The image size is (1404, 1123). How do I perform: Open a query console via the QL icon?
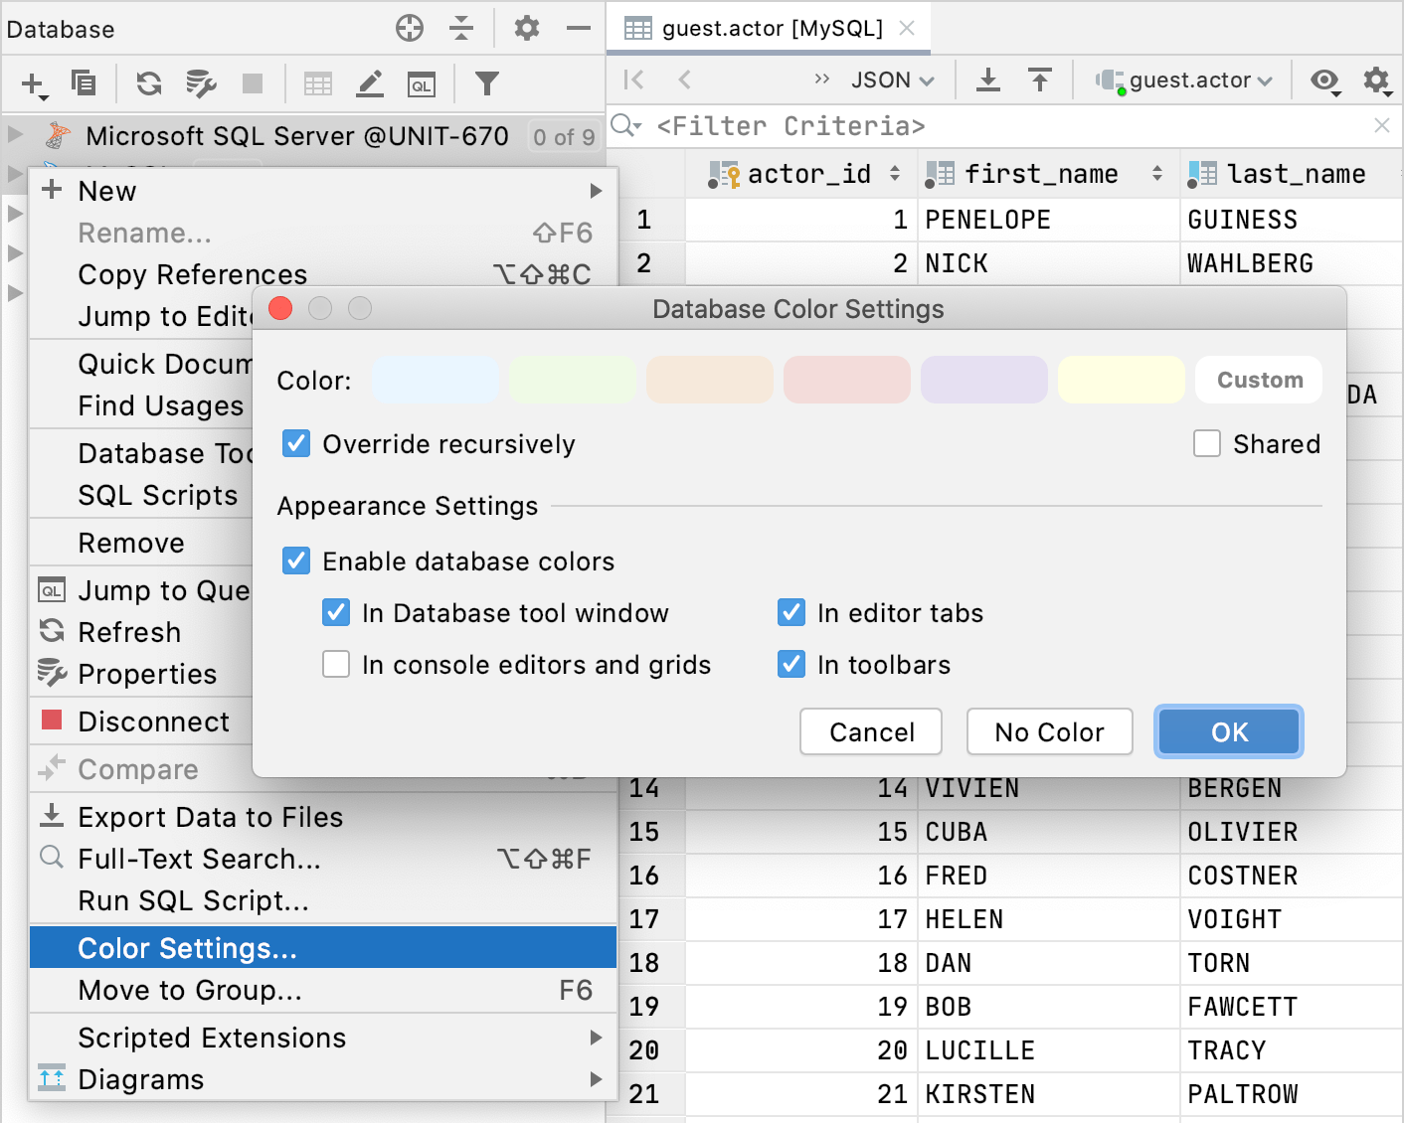click(x=422, y=83)
